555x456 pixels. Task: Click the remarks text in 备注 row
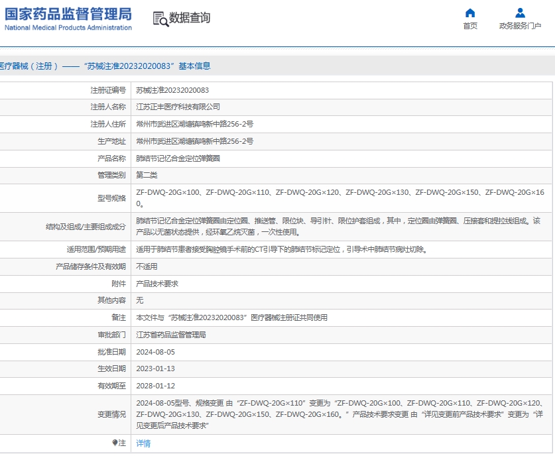[x=232, y=318]
